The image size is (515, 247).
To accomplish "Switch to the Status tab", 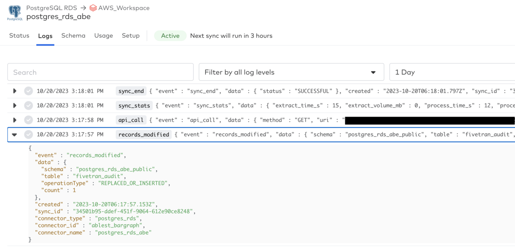I will click(19, 36).
